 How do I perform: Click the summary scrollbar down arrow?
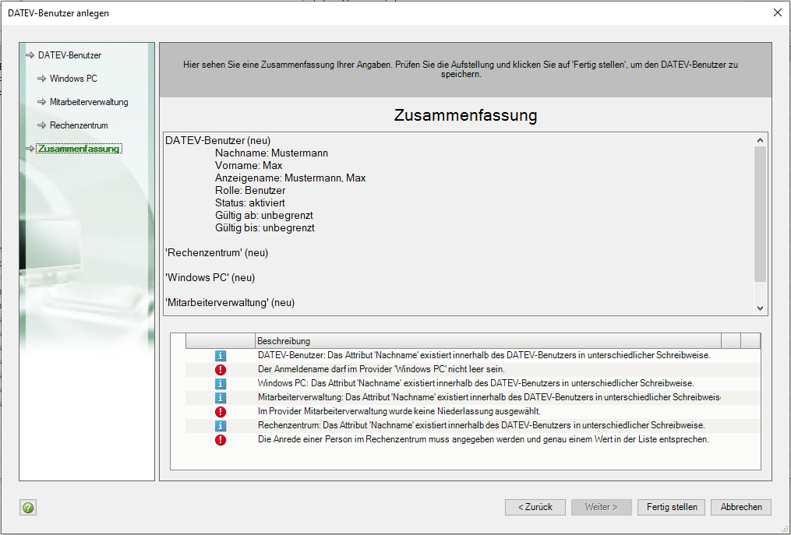coord(761,308)
